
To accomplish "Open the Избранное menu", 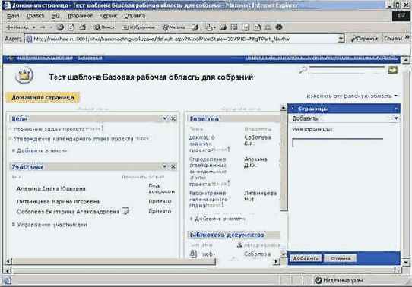I will pos(81,16).
